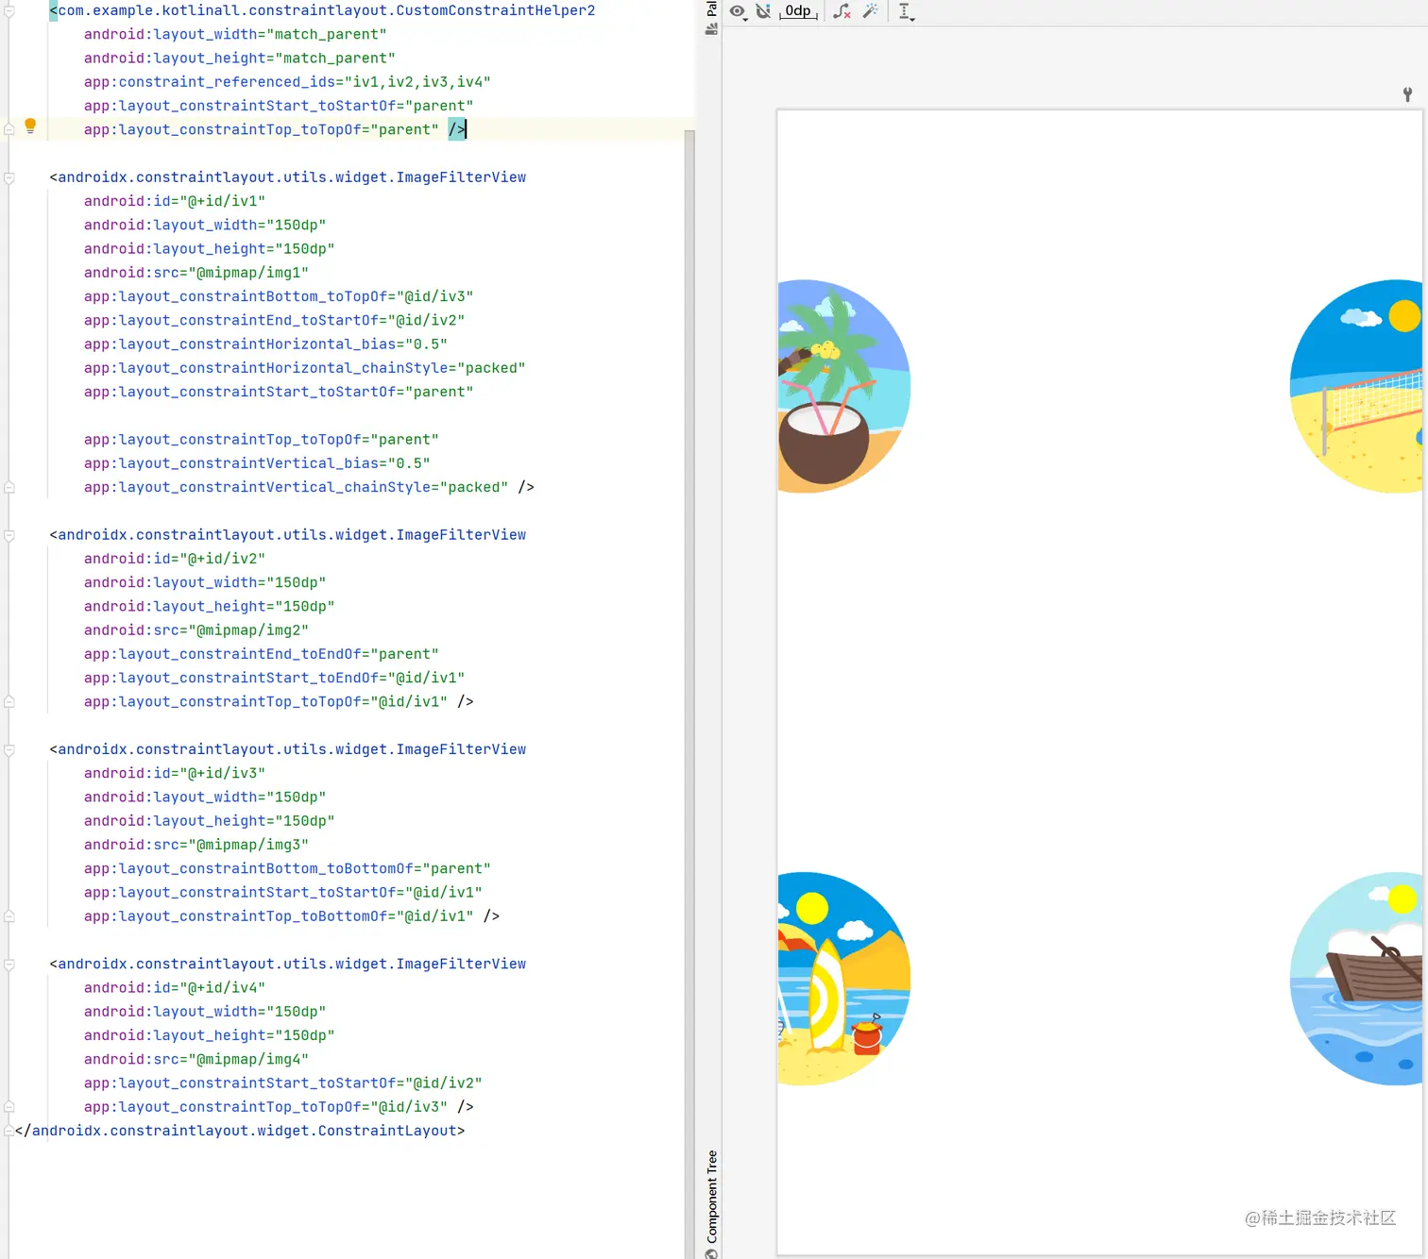Open the Palette side tab

pyautogui.click(x=711, y=8)
